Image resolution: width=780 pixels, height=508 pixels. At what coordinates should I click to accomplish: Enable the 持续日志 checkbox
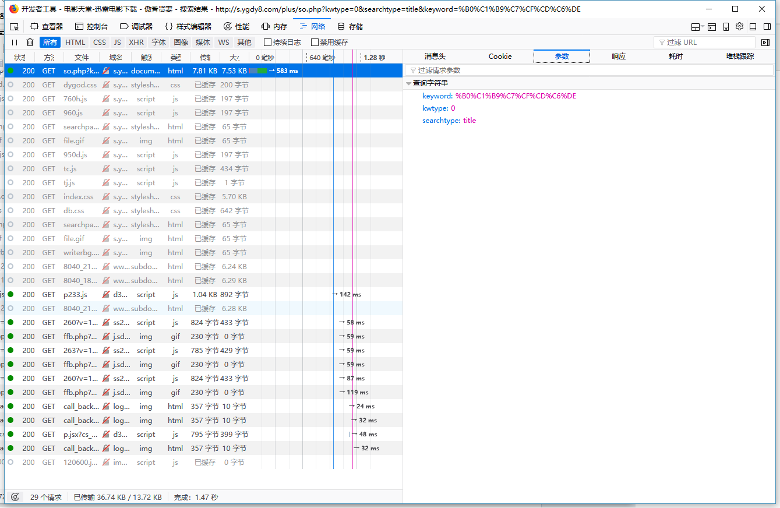point(268,43)
